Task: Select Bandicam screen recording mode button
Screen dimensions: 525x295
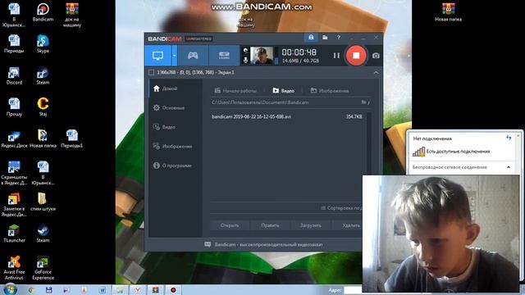Action: coord(158,56)
